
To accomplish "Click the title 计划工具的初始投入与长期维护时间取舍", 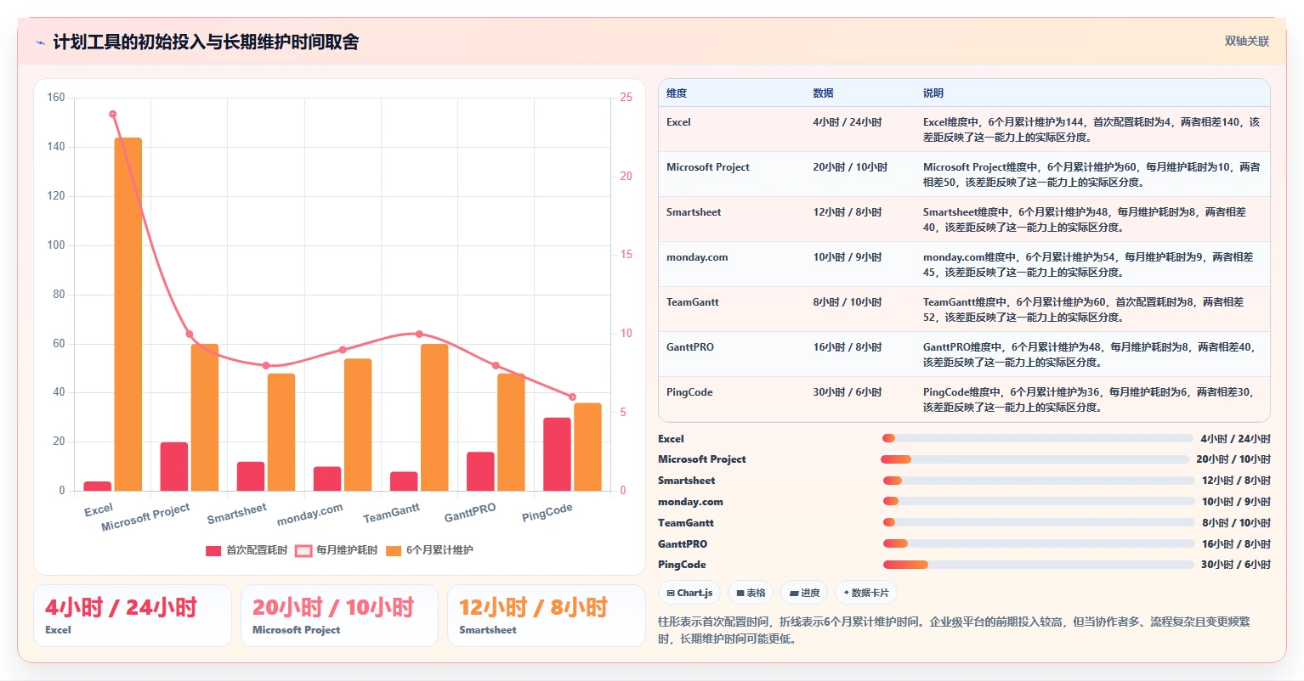I will 206,42.
